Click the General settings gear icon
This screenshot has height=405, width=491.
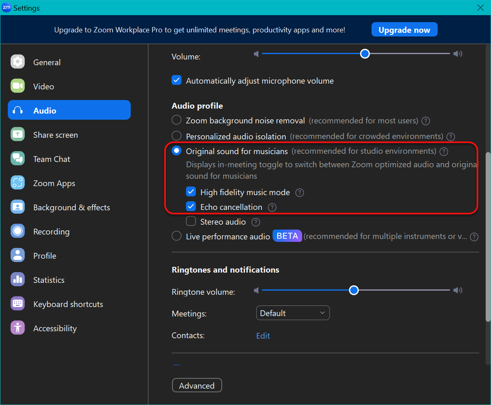(18, 62)
